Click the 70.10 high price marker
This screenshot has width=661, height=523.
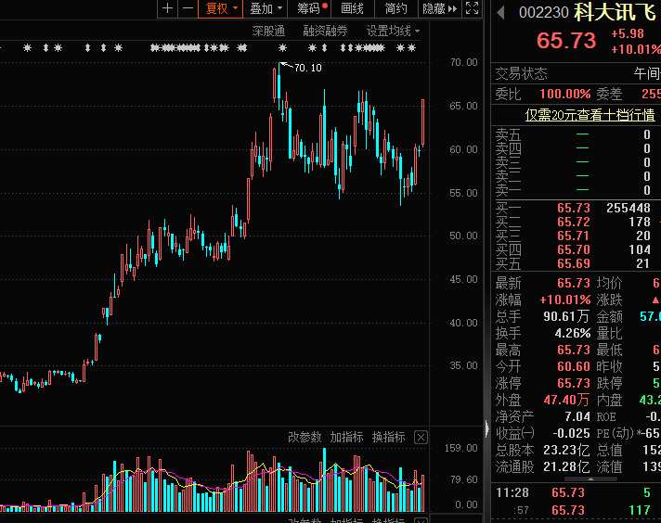307,68
